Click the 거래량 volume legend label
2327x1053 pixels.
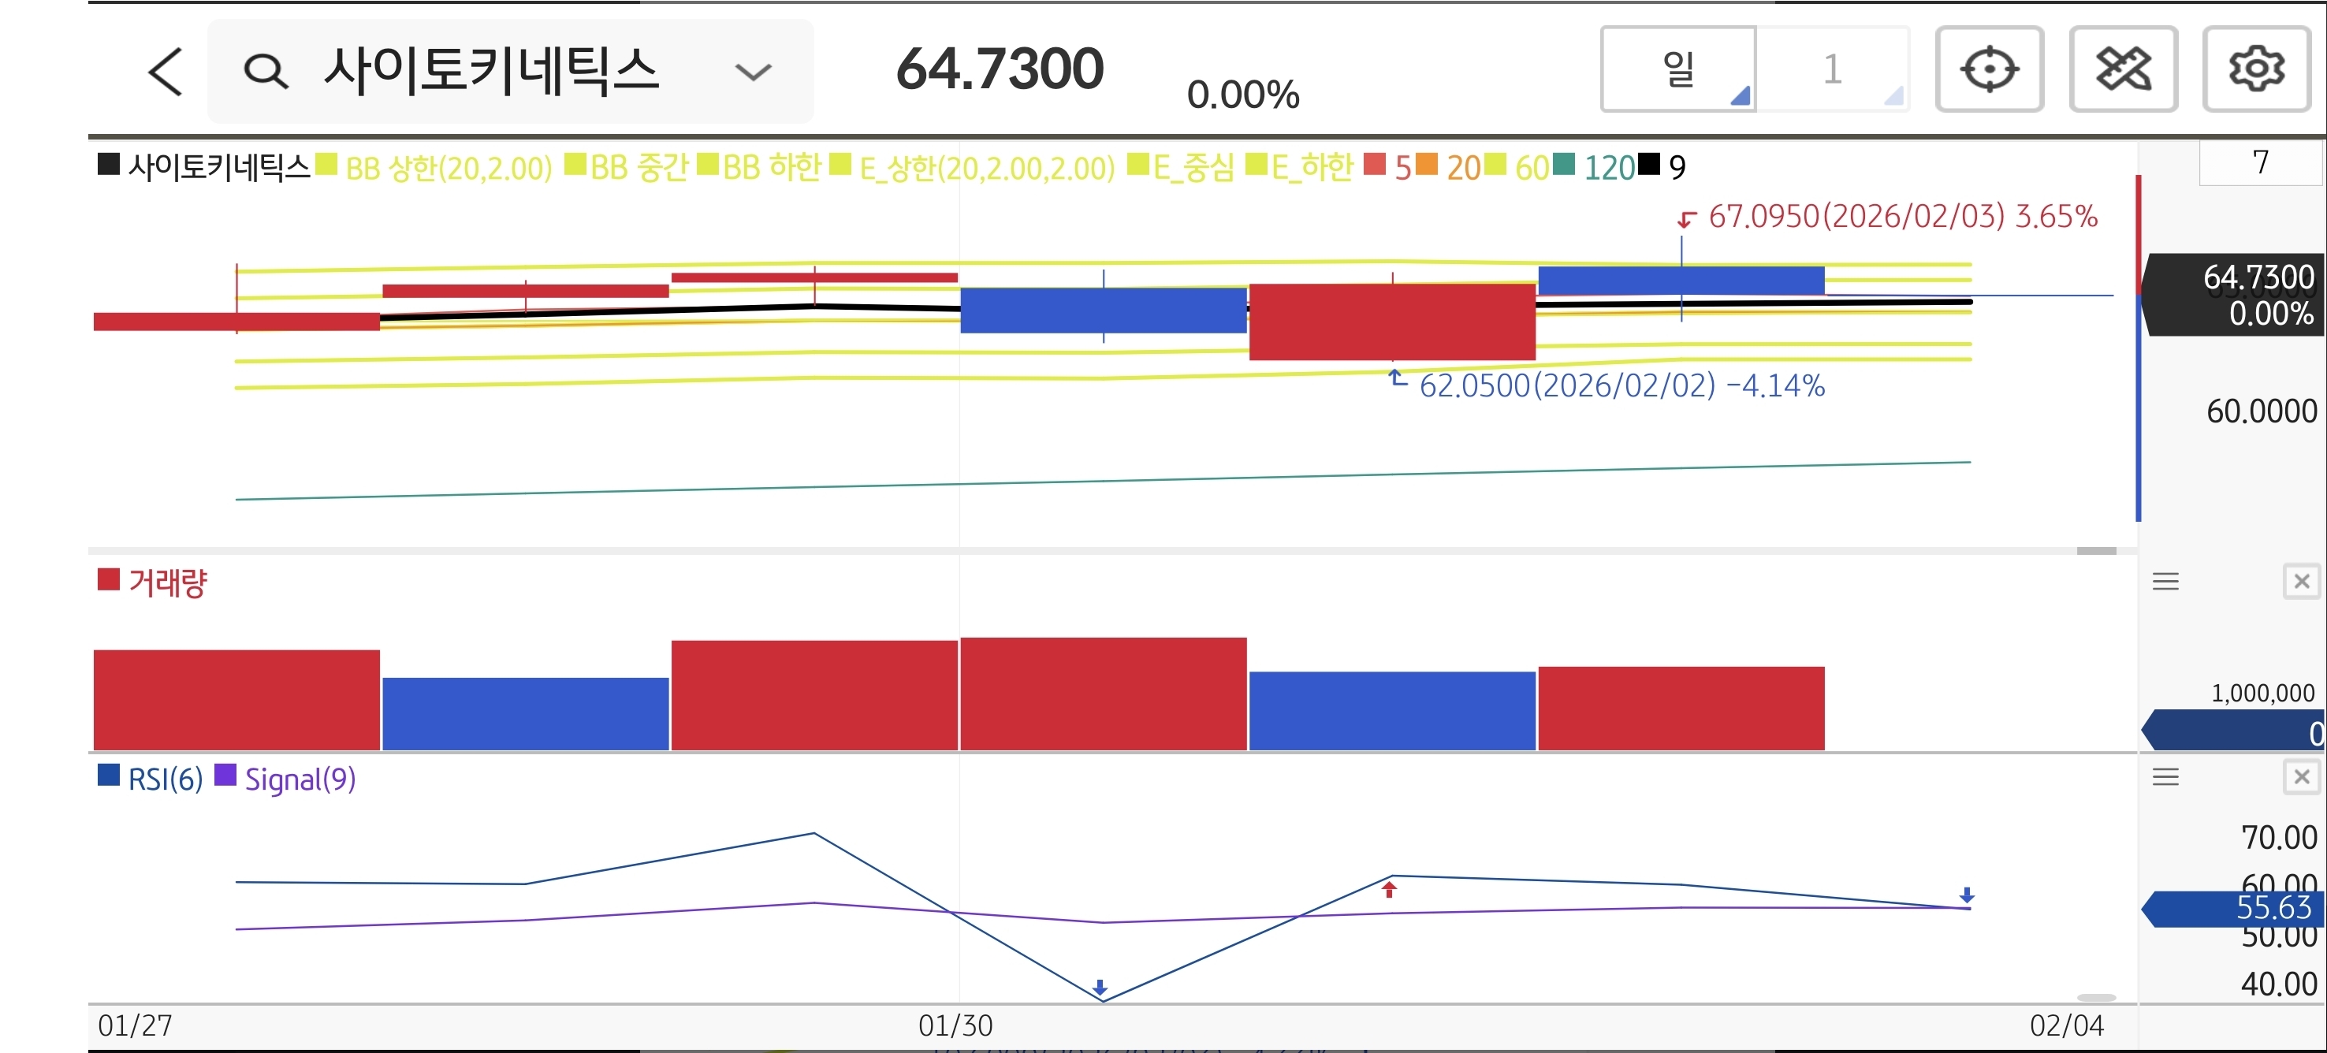click(167, 582)
